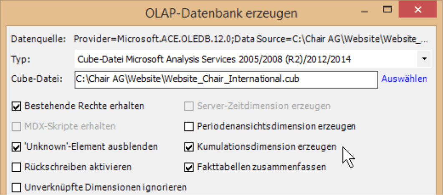Enable Rückschreiben aktivieren
443x195 pixels.
tap(17, 167)
